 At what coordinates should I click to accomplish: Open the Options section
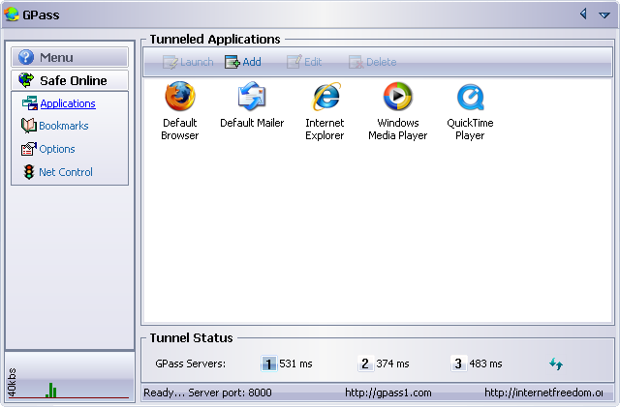(x=57, y=149)
